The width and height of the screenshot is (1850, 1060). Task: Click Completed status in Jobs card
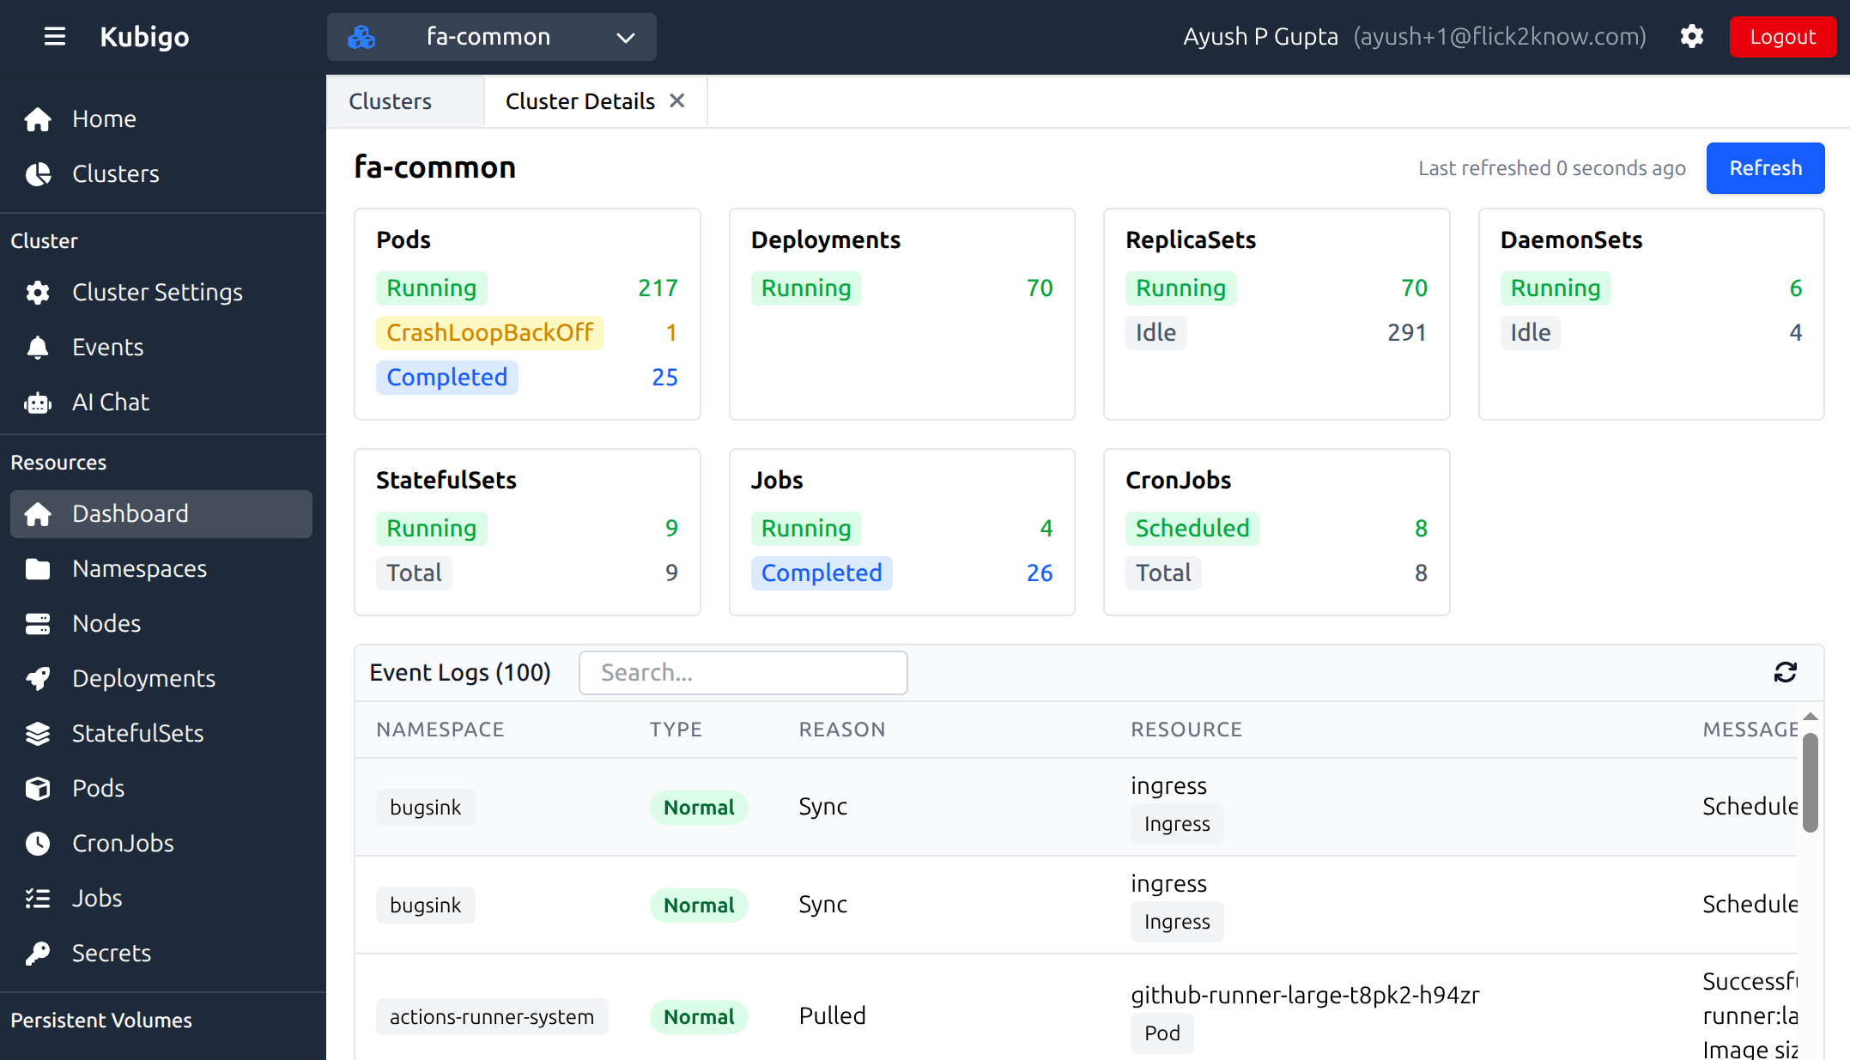click(822, 573)
